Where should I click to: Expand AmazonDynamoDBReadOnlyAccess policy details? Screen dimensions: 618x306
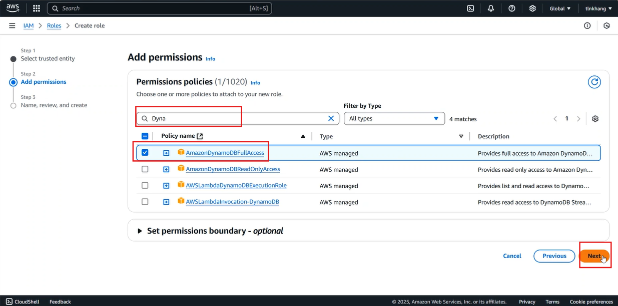click(x=166, y=170)
